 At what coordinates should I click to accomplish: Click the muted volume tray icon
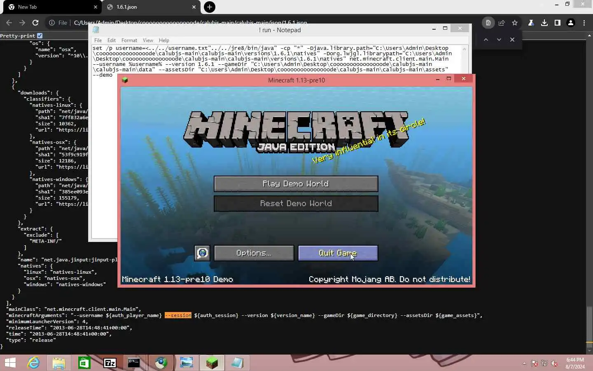coord(555,363)
